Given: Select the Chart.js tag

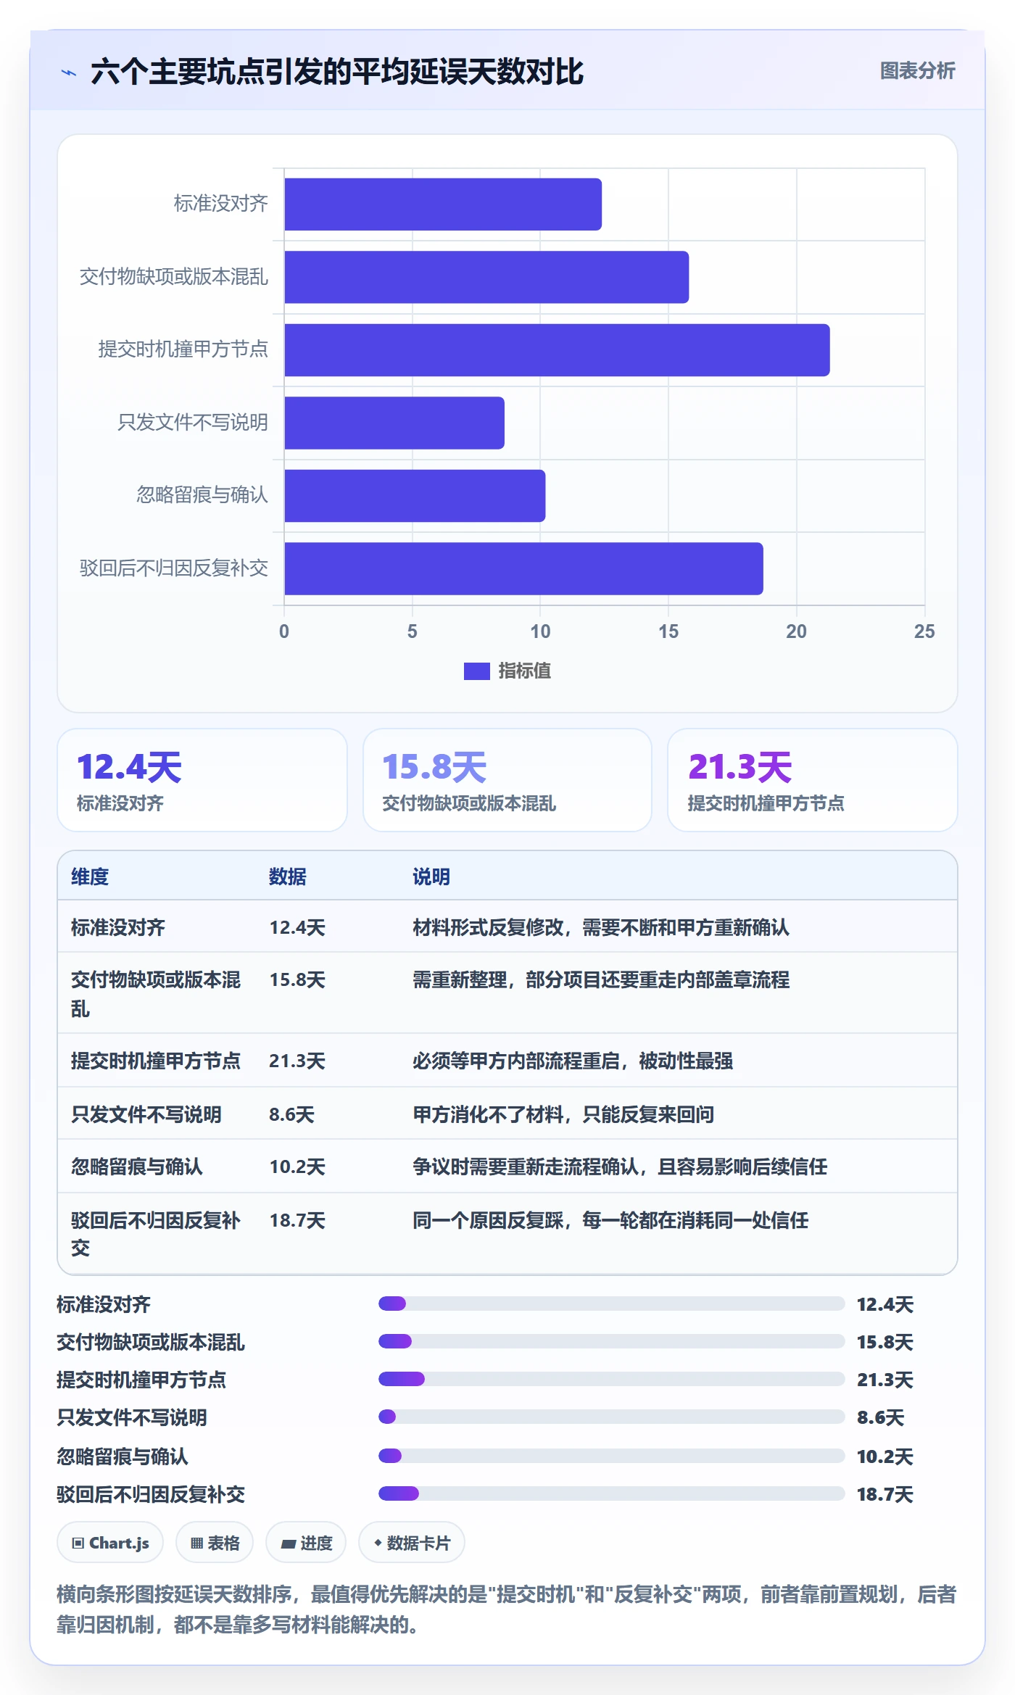Looking at the screenshot, I should point(110,1543).
